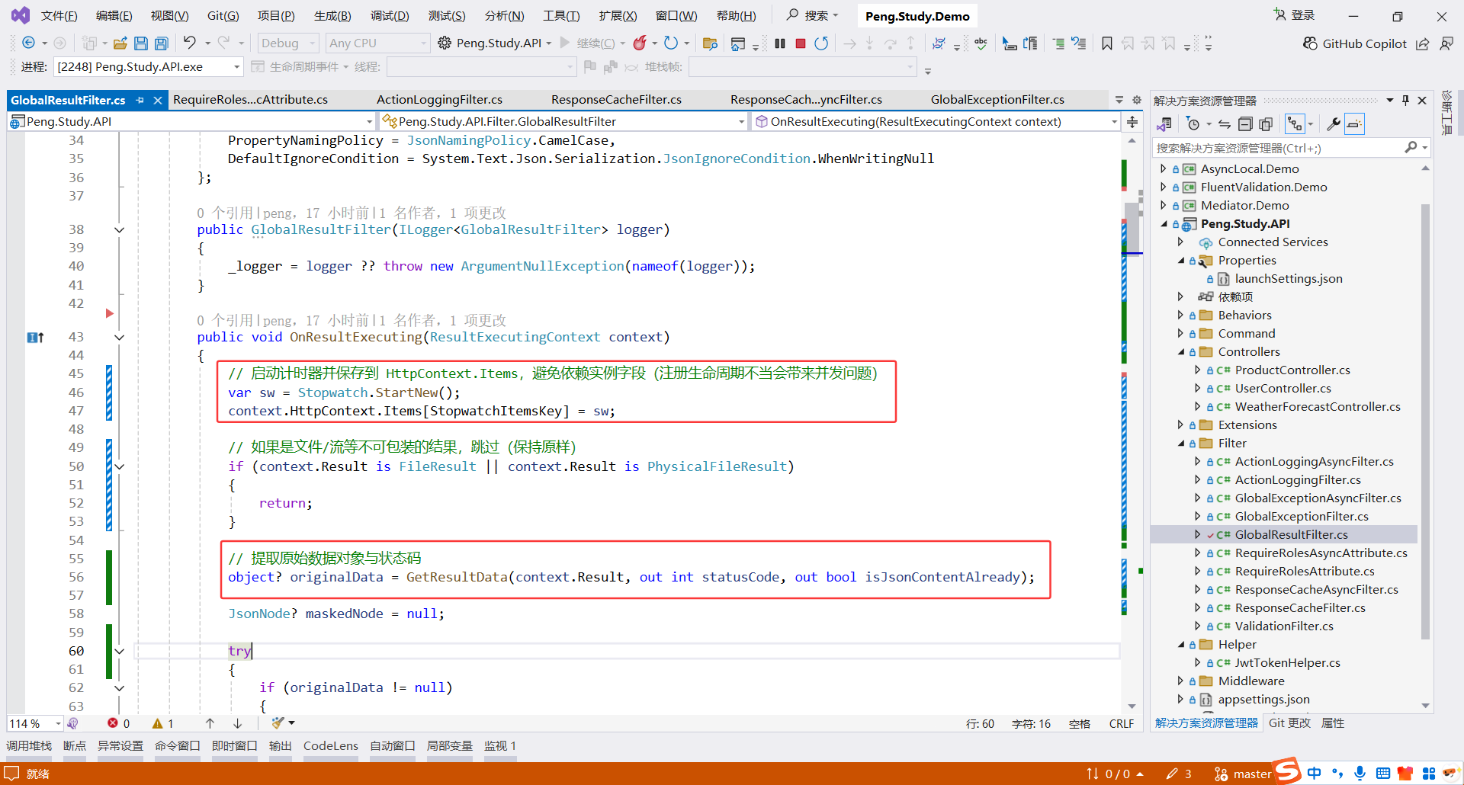Collapse all nodes in Solution Explorer
Image resolution: width=1464 pixels, height=785 pixels.
[1245, 123]
